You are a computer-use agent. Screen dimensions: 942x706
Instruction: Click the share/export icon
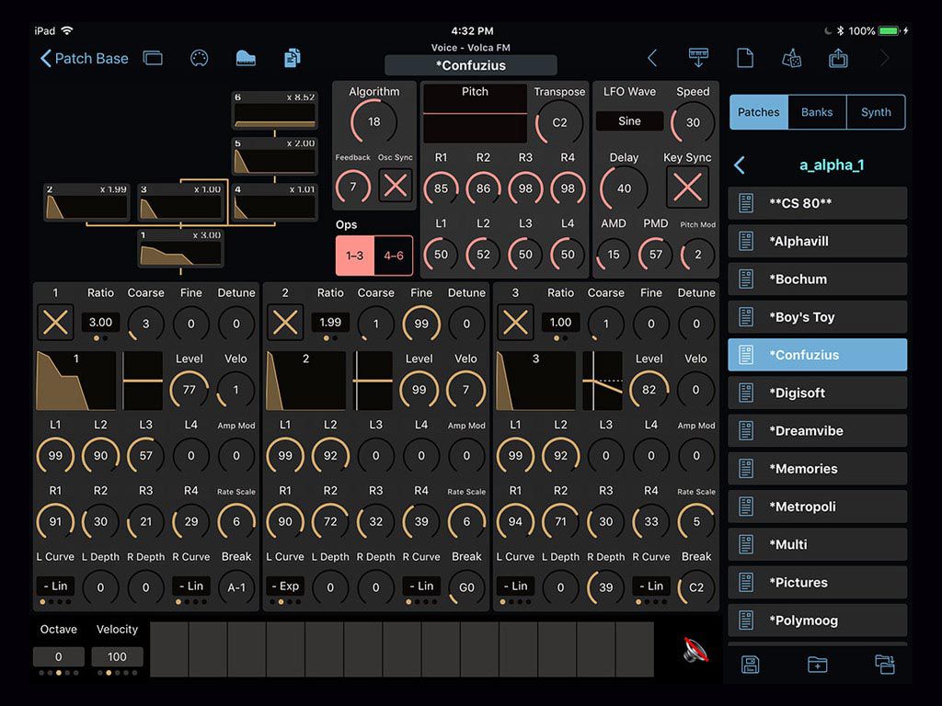point(838,58)
